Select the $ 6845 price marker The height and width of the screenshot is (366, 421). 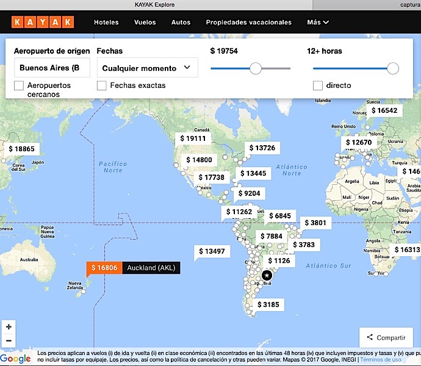(280, 216)
